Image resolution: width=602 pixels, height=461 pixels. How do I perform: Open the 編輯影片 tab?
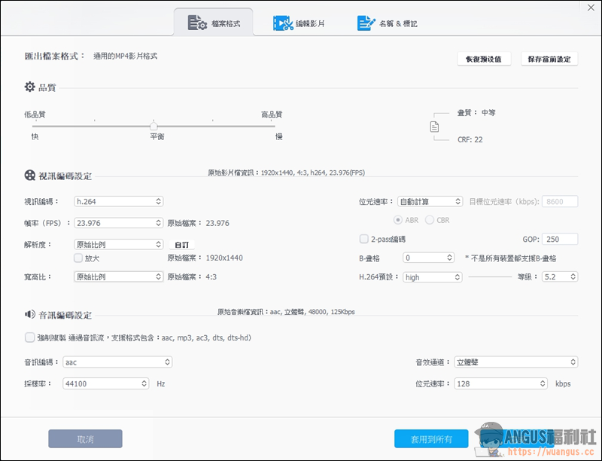pos(299,23)
